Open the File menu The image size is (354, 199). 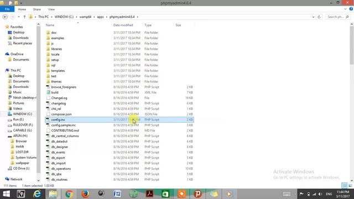pyautogui.click(x=7, y=9)
